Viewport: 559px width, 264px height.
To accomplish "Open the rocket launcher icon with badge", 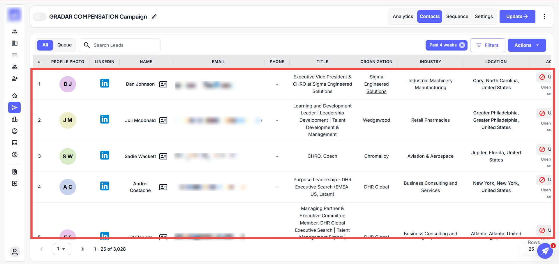I will [545, 251].
